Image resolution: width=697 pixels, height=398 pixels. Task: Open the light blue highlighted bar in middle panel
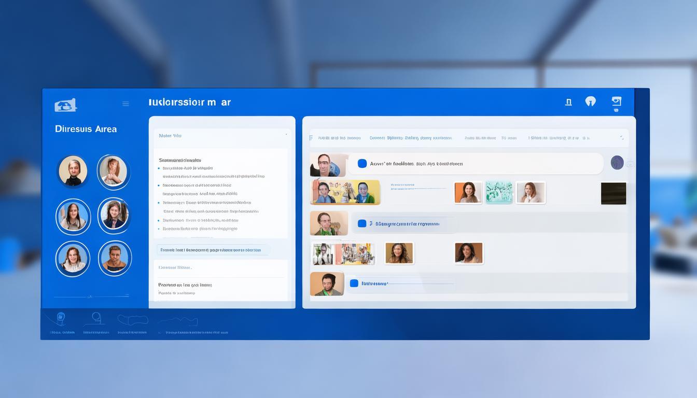tap(213, 250)
